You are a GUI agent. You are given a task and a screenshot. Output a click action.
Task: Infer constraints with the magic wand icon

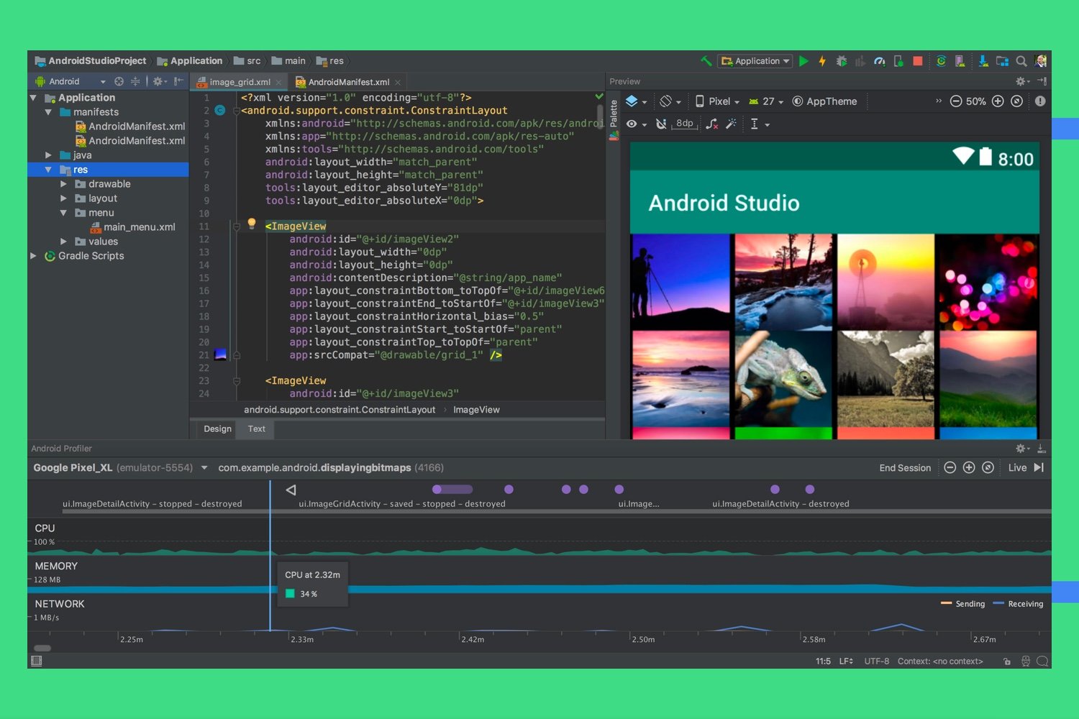pyautogui.click(x=731, y=124)
